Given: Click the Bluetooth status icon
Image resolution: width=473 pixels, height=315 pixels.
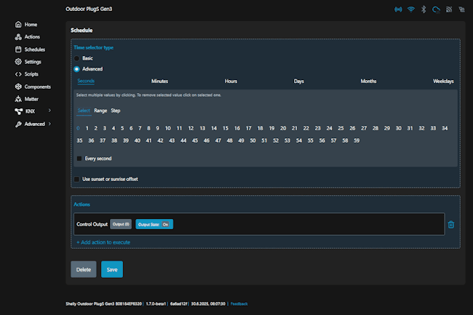Looking at the screenshot, I should [424, 10].
